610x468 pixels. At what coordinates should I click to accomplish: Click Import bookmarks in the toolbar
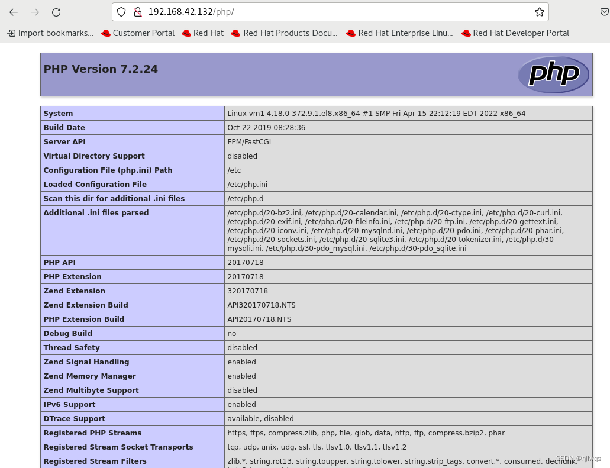pos(50,33)
